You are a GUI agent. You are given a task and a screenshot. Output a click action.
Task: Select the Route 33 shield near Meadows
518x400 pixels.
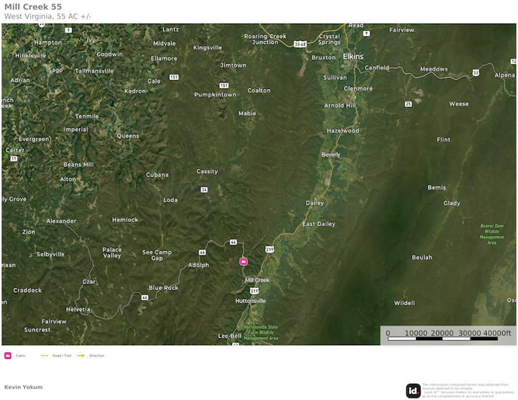pyautogui.click(x=476, y=72)
